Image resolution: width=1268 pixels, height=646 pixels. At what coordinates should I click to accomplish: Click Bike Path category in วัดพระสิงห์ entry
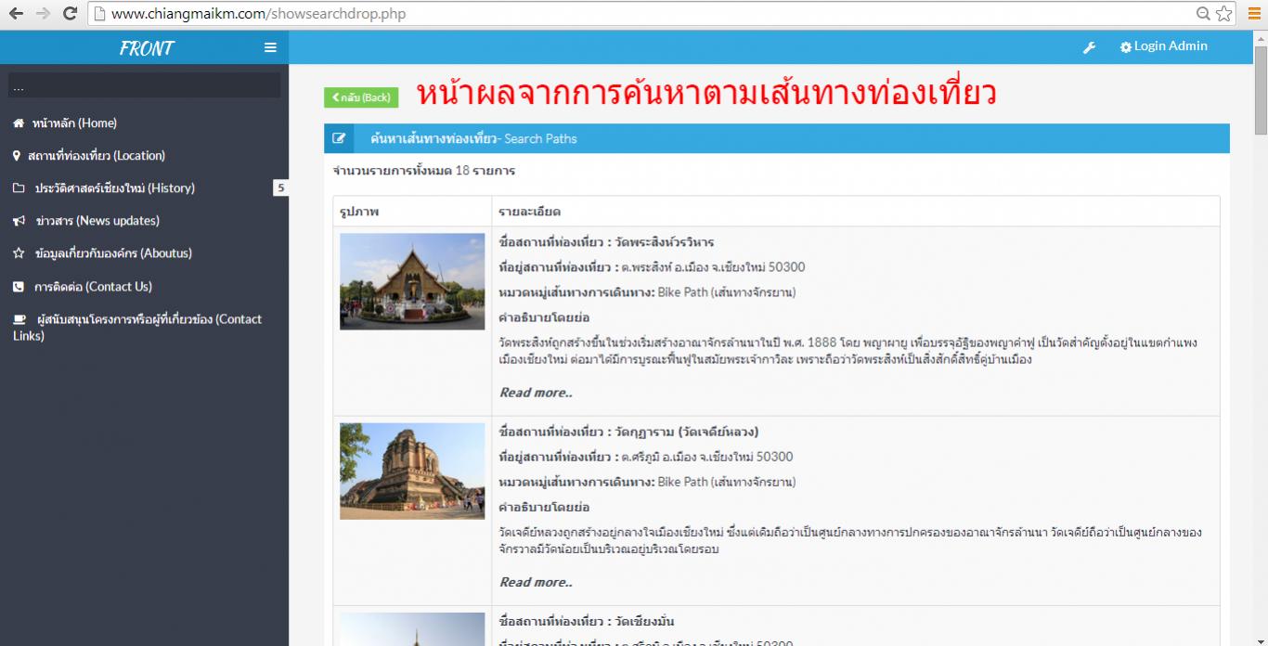pyautogui.click(x=727, y=292)
